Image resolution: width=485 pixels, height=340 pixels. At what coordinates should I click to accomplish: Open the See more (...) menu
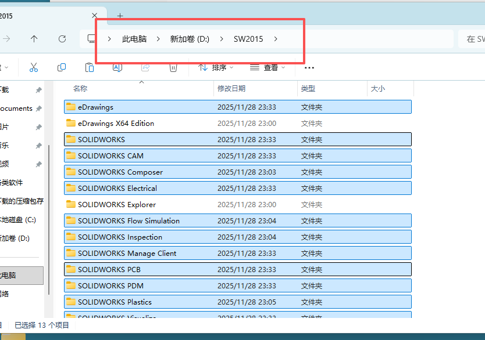pos(309,67)
